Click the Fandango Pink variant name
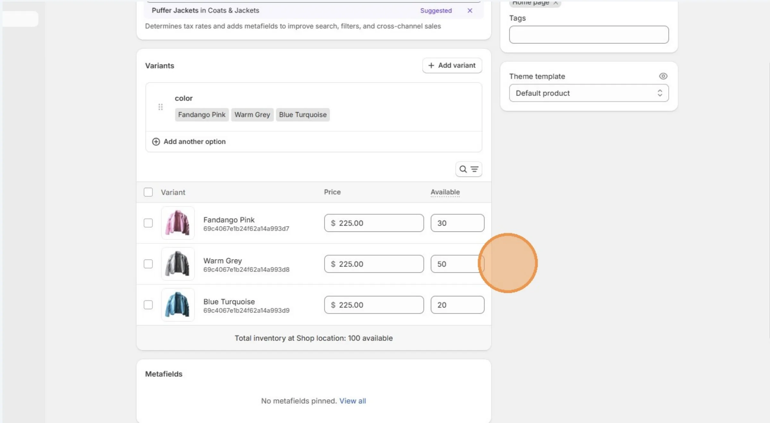This screenshot has height=423, width=770. 229,220
